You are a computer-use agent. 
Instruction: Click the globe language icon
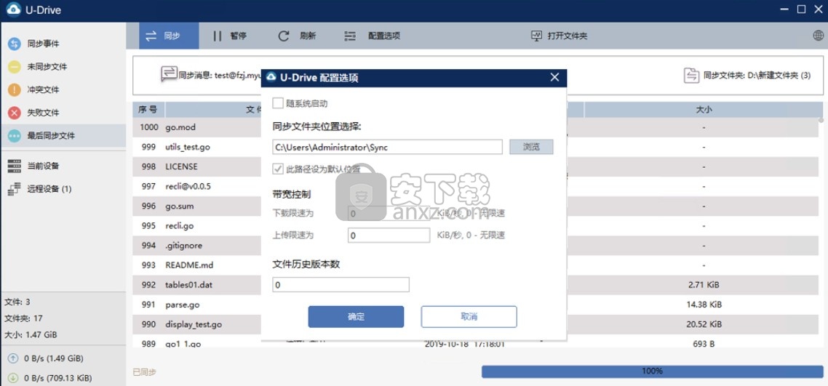819,36
